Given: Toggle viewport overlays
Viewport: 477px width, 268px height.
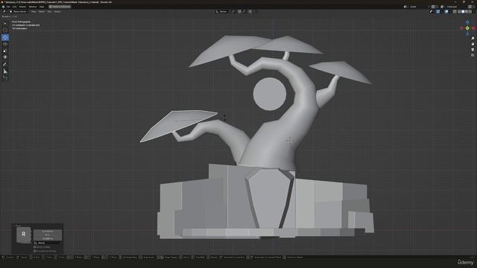Looking at the screenshot, I should 446,12.
